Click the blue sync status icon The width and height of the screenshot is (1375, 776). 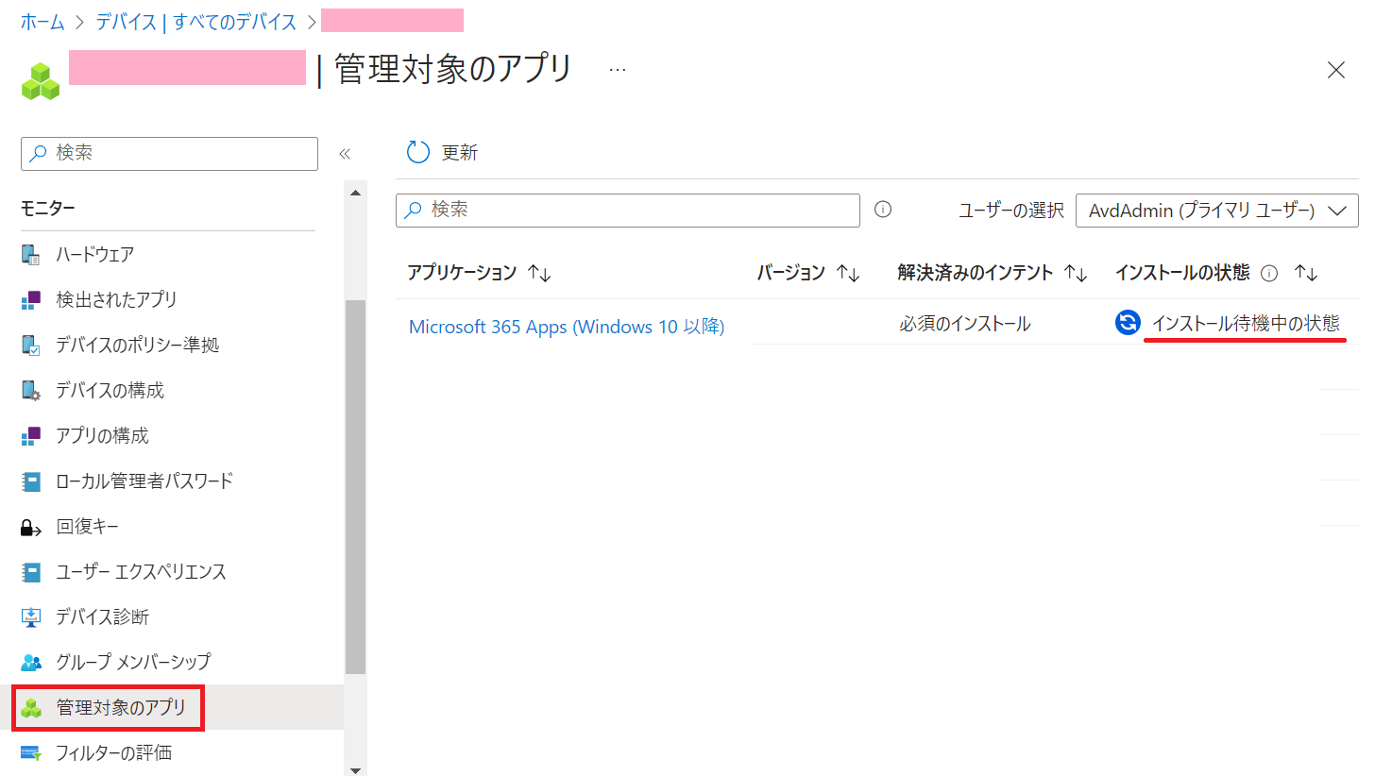[1128, 323]
